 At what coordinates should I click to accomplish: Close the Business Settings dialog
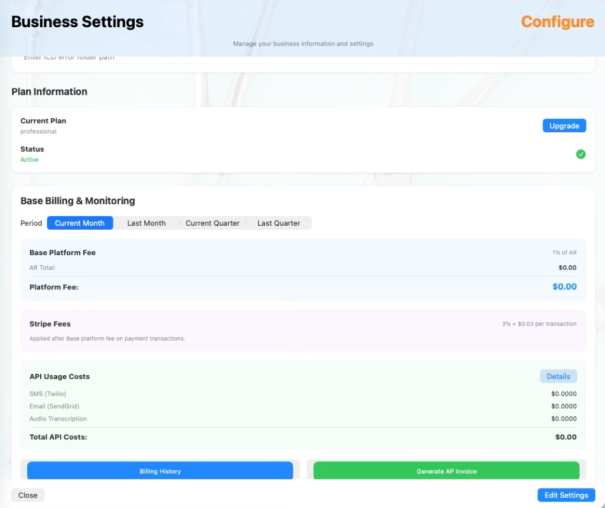click(28, 495)
